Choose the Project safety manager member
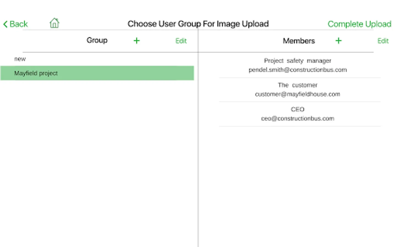Viewport: 396px width, 247px height. tap(298, 61)
